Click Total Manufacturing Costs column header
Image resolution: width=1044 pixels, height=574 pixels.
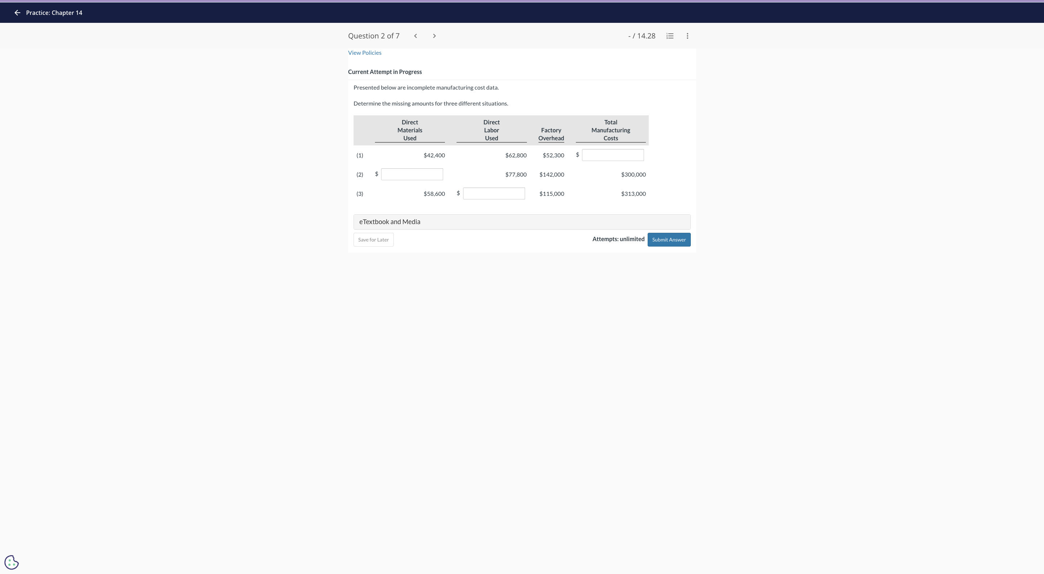pyautogui.click(x=610, y=130)
